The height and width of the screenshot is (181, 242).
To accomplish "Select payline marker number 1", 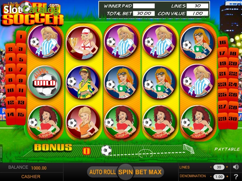I will [x=21, y=37].
